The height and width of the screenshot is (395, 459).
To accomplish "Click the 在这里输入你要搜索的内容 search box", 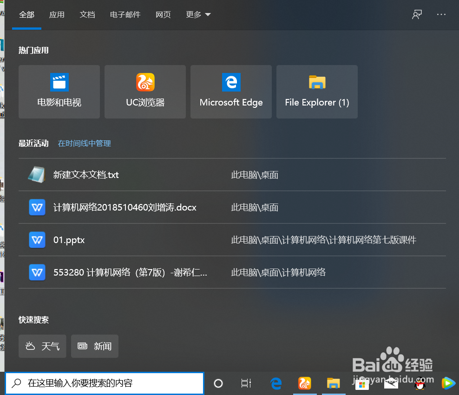I will click(x=105, y=383).
